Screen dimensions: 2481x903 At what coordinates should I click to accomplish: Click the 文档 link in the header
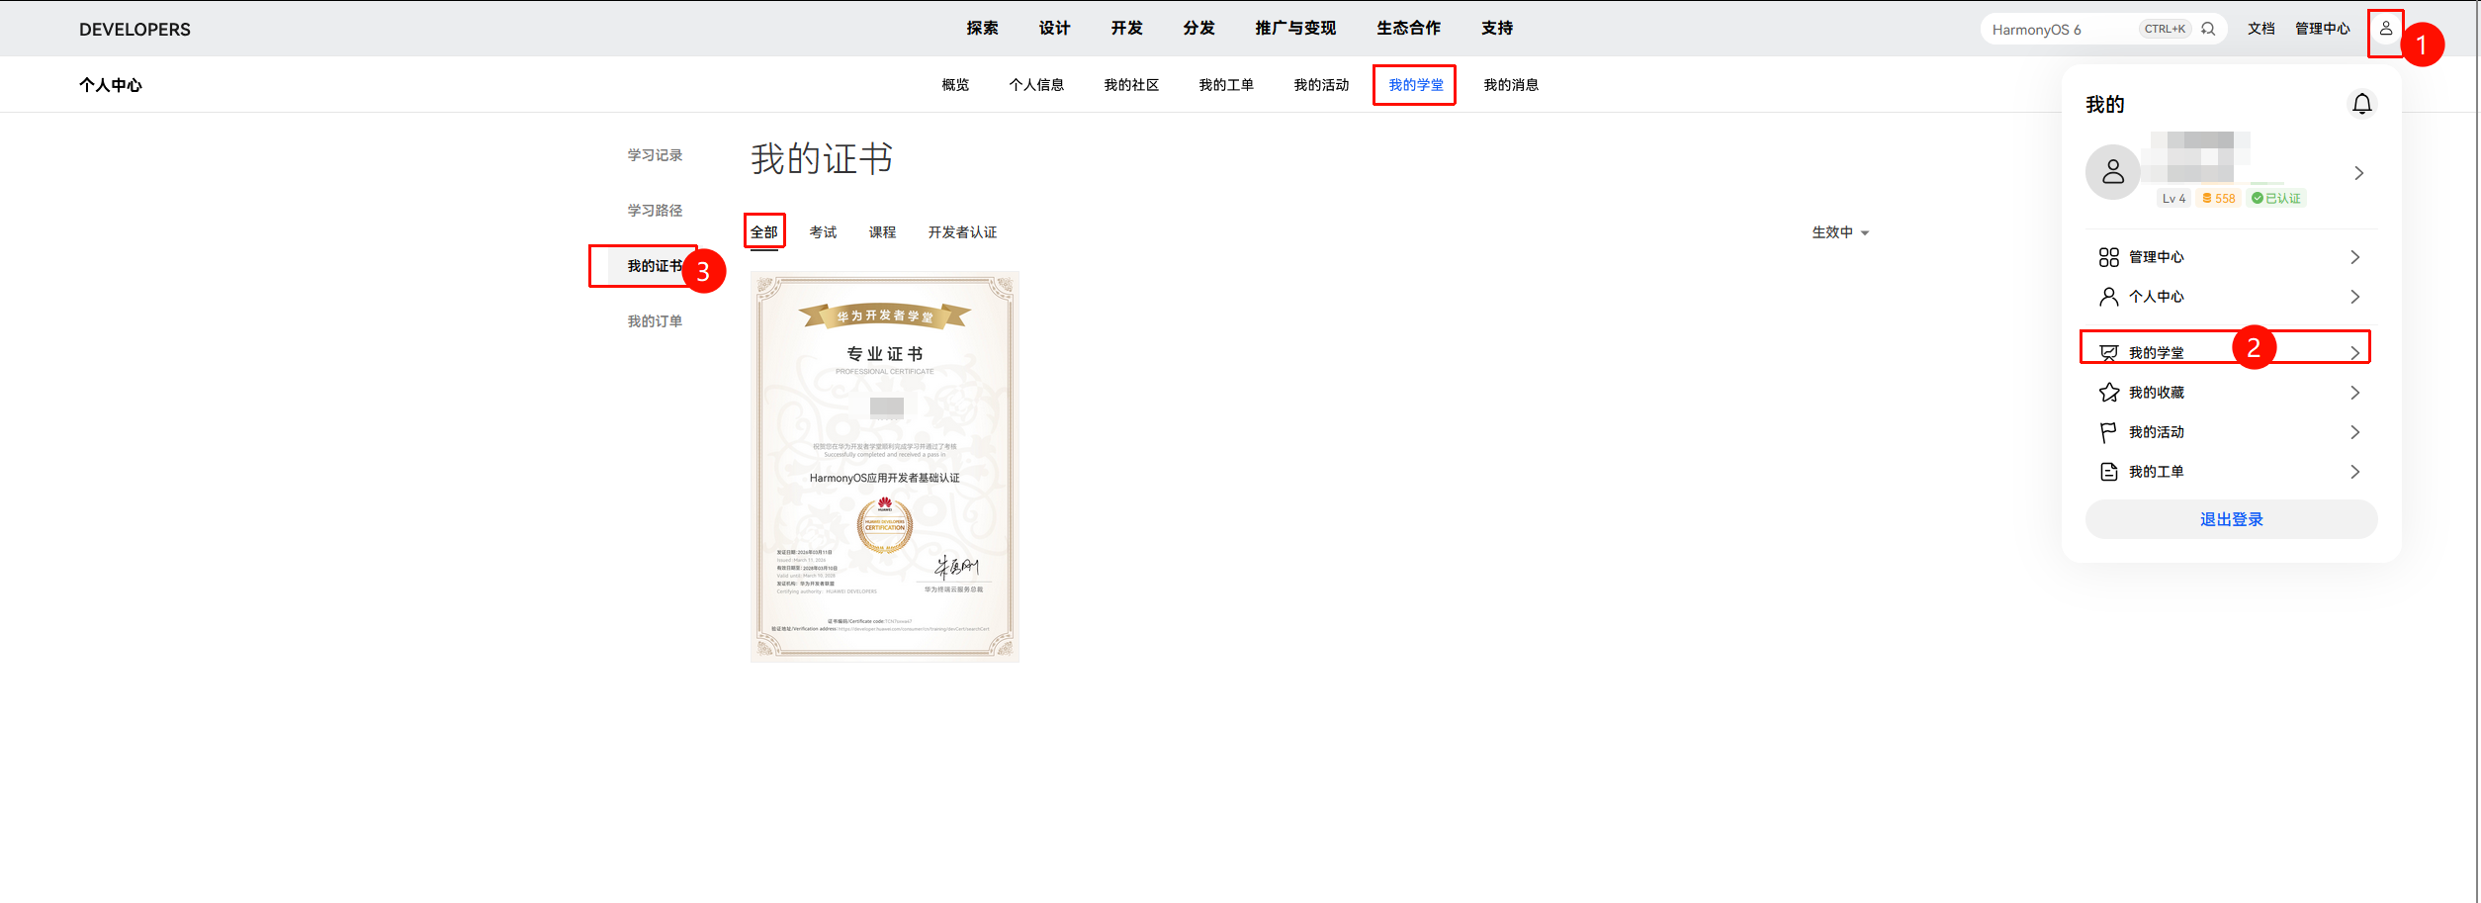[2260, 29]
